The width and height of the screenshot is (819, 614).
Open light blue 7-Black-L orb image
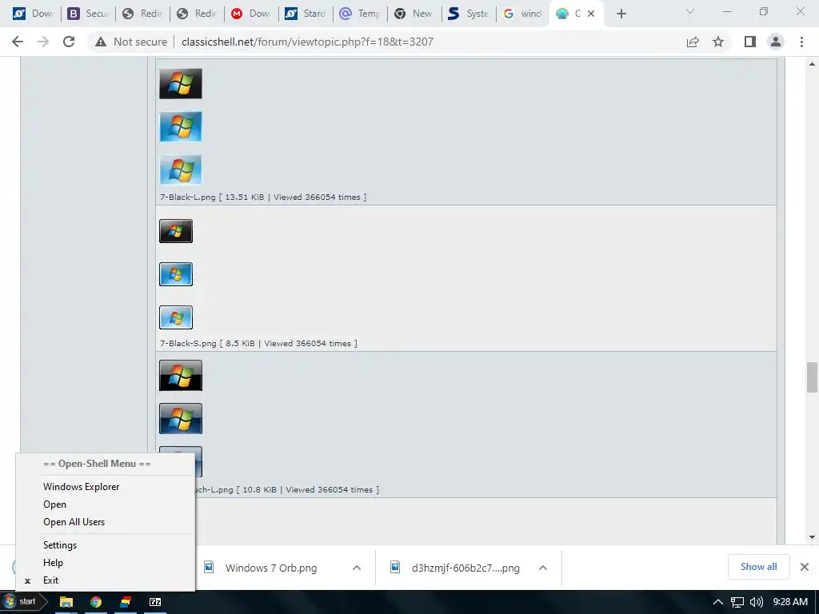(x=181, y=169)
